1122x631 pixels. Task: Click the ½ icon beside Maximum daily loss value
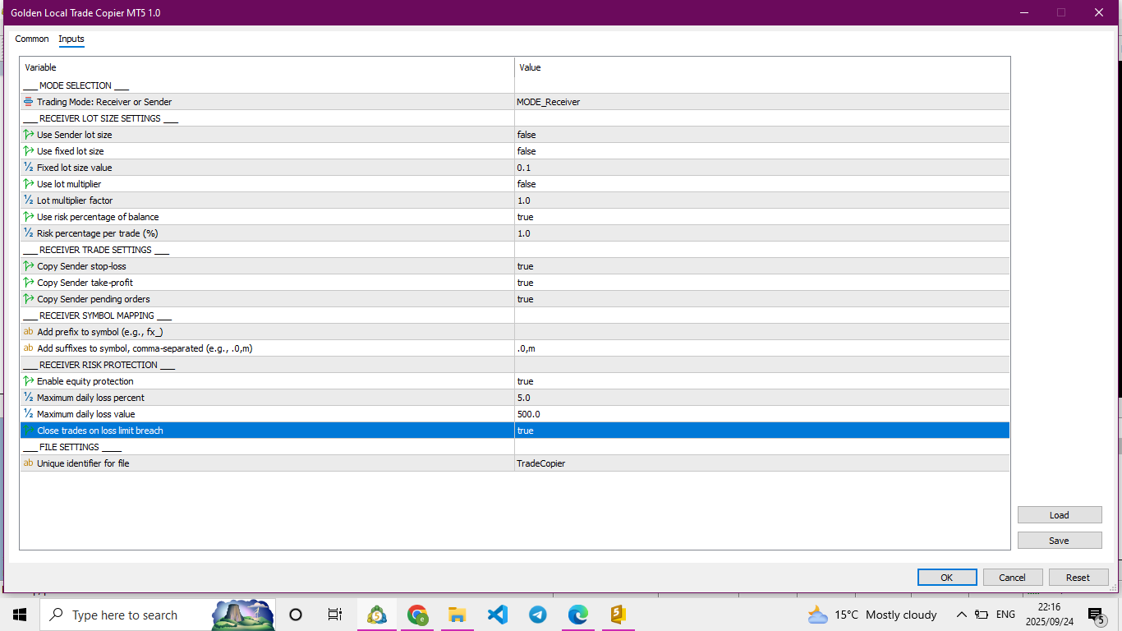pos(29,414)
